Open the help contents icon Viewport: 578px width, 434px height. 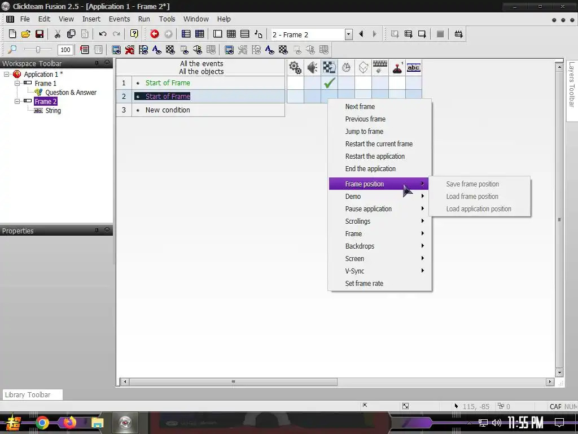pyautogui.click(x=134, y=34)
